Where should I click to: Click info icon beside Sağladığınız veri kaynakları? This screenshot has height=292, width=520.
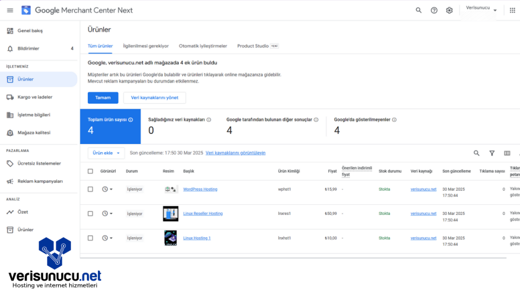[x=209, y=120]
